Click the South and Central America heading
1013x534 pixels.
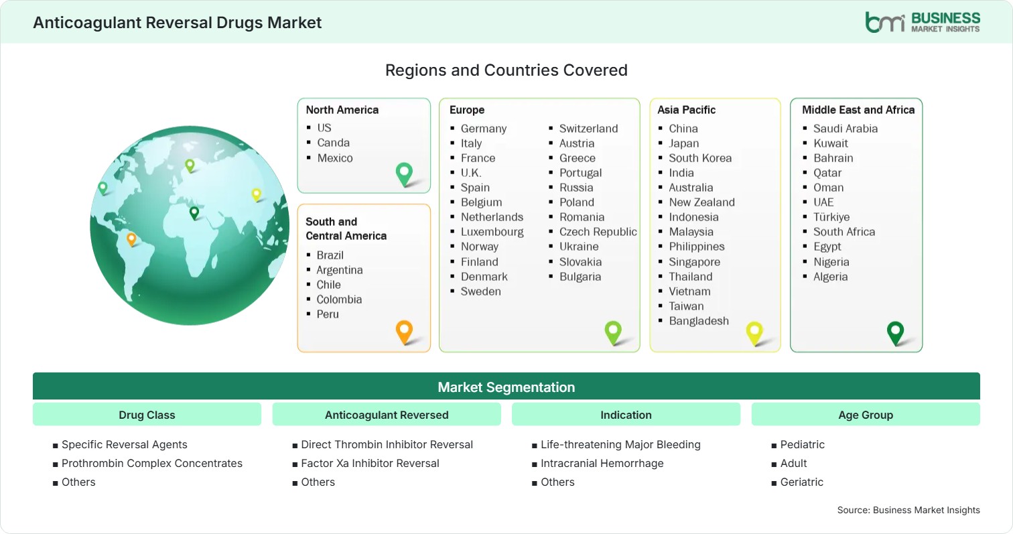(346, 228)
